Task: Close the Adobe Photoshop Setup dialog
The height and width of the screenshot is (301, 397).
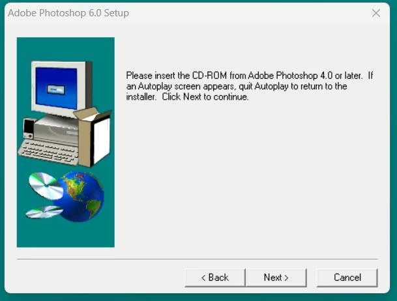Action: pyautogui.click(x=376, y=13)
